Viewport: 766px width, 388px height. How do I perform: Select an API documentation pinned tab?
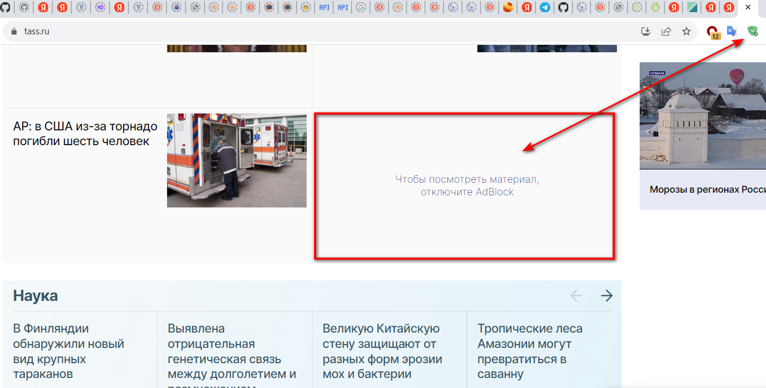324,7
